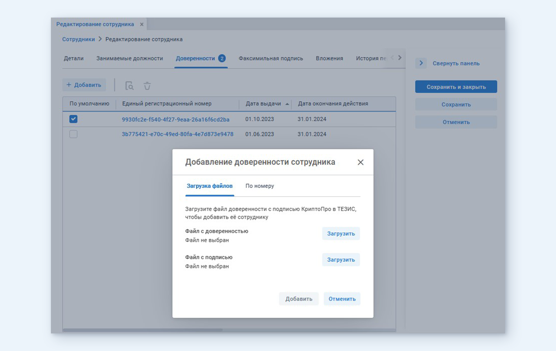Click Редактирование сотрудника breadcrumb text
The image size is (556, 351).
[144, 39]
